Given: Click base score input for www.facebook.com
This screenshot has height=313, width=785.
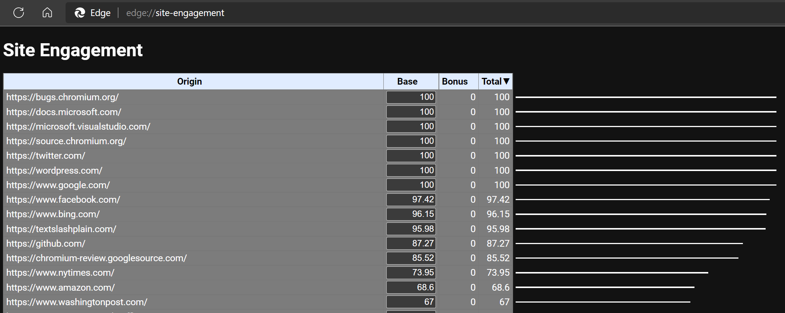Looking at the screenshot, I should (x=411, y=200).
